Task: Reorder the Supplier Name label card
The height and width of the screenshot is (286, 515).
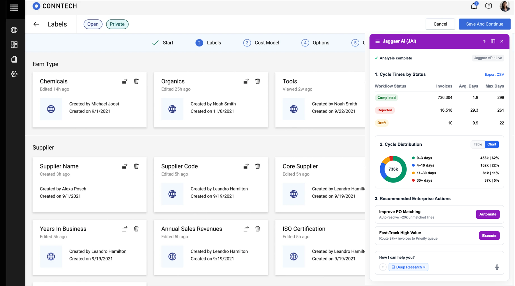Action: [x=125, y=166]
